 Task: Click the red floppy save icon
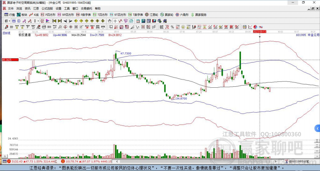(x=154, y=21)
